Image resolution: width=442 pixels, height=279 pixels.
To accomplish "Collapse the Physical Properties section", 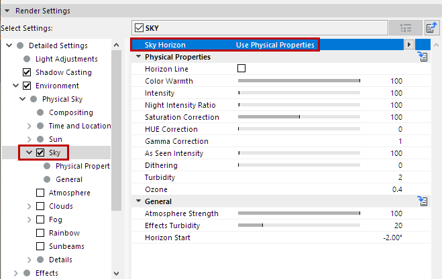I will coord(138,57).
